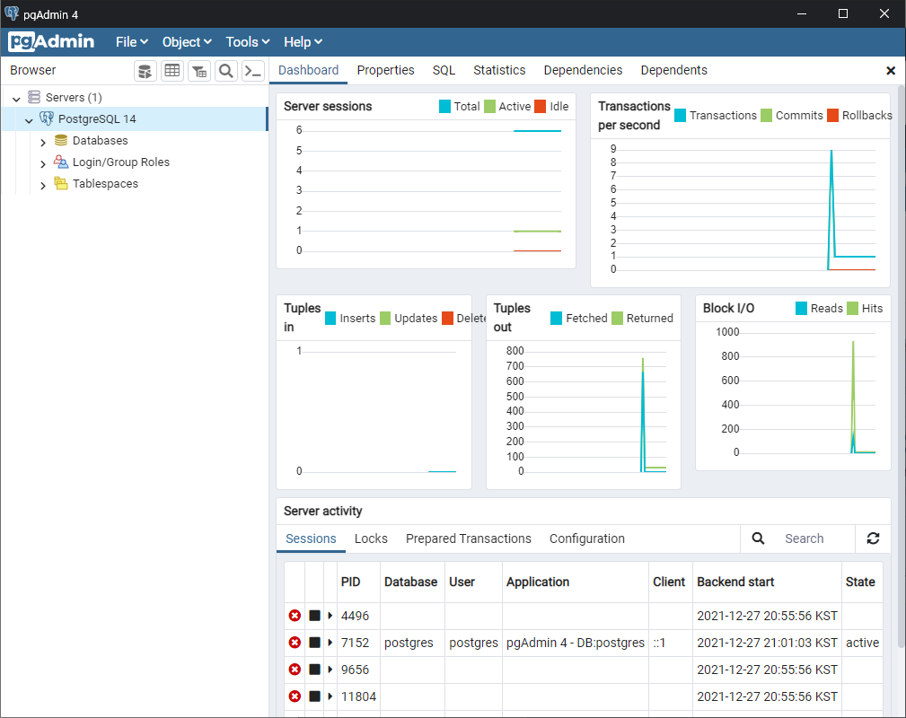Click the 'pgAdmin 4 - DB:postgres' application cell
The height and width of the screenshot is (718, 906).
(575, 643)
